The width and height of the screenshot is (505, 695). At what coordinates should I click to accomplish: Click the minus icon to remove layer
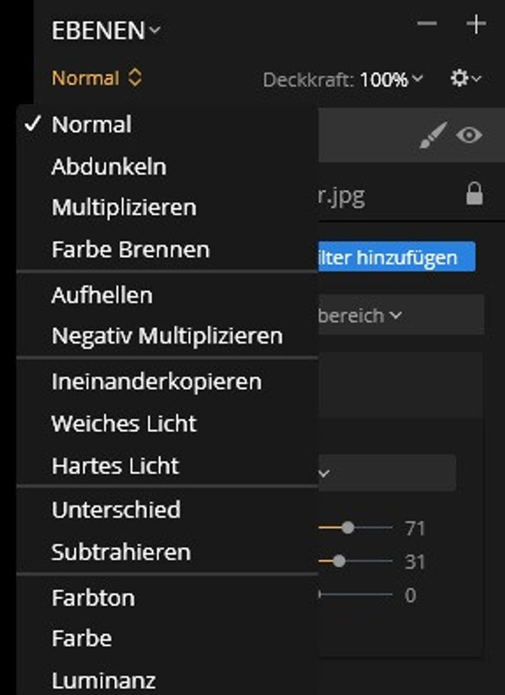click(427, 23)
